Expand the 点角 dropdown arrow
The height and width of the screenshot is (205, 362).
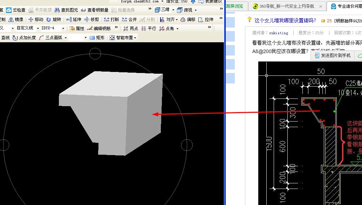pyautogui.click(x=177, y=29)
